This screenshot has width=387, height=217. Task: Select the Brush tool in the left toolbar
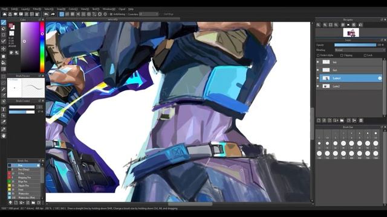coord(4,22)
